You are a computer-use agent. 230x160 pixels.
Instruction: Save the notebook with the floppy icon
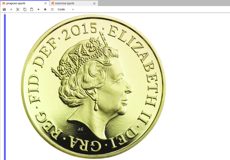[4, 9]
